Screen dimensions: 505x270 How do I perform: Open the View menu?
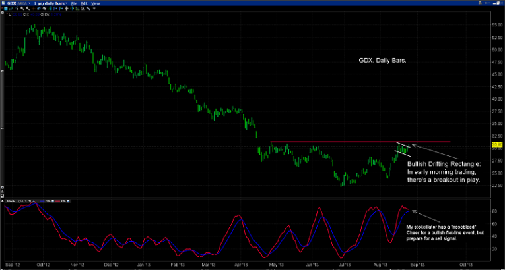[96, 3]
